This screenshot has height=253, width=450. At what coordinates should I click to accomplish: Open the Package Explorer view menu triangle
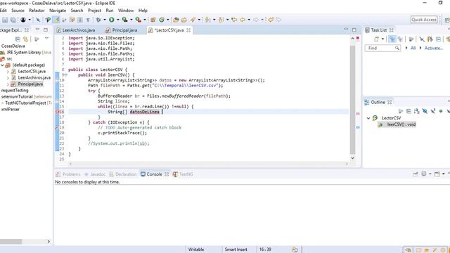pos(46,39)
